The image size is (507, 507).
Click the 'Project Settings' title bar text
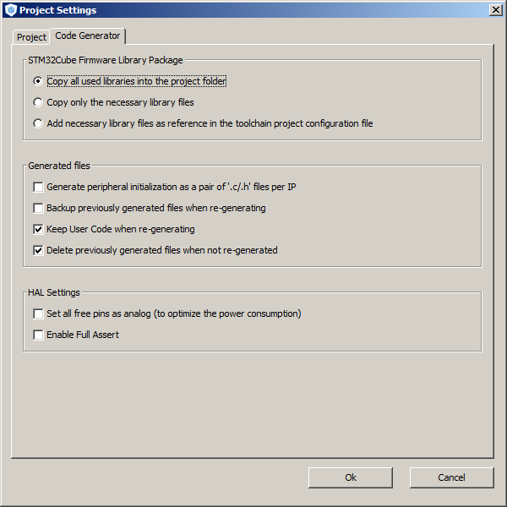tap(57, 10)
